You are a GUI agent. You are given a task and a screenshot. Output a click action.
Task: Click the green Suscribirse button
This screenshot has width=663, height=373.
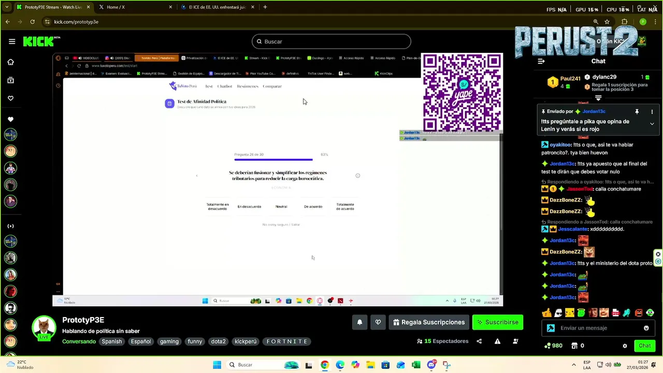(x=498, y=322)
